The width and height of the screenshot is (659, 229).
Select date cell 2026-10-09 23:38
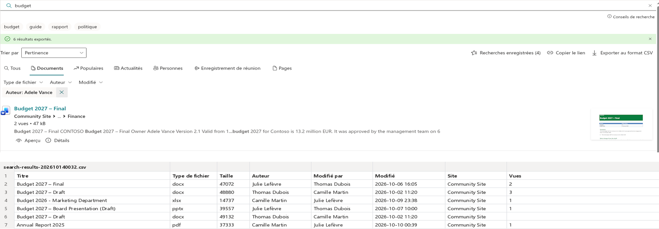409,200
